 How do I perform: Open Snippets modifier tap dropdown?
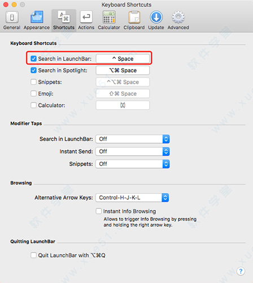[133, 164]
